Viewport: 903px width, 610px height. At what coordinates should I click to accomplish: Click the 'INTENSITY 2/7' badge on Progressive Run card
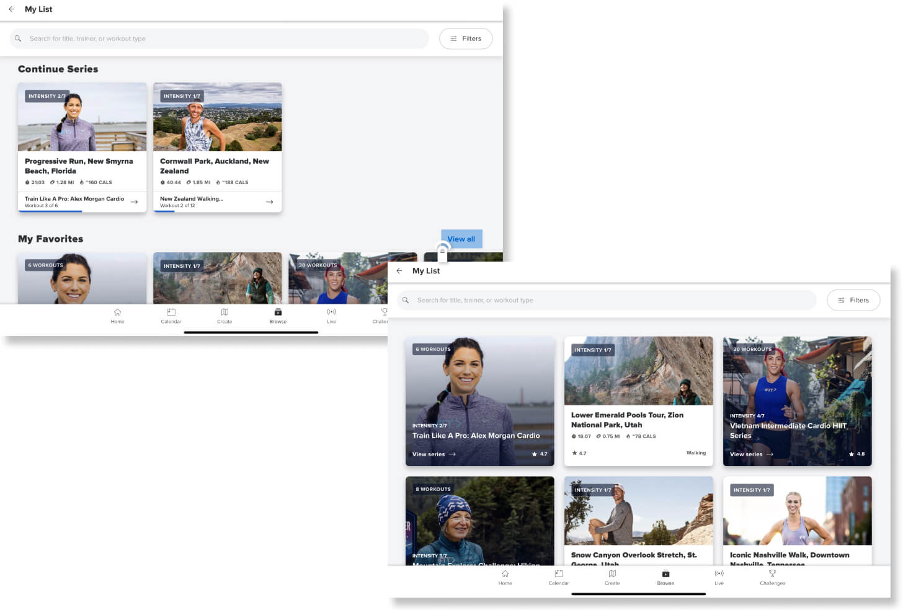(47, 96)
